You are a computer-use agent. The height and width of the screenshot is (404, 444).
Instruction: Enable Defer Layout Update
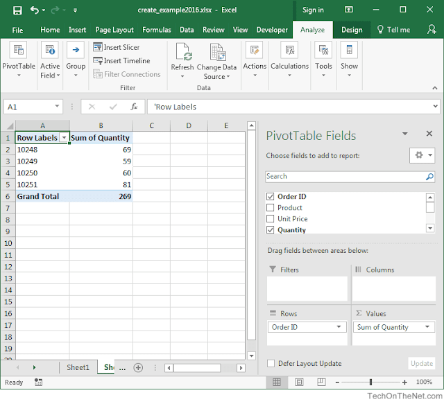pos(271,363)
